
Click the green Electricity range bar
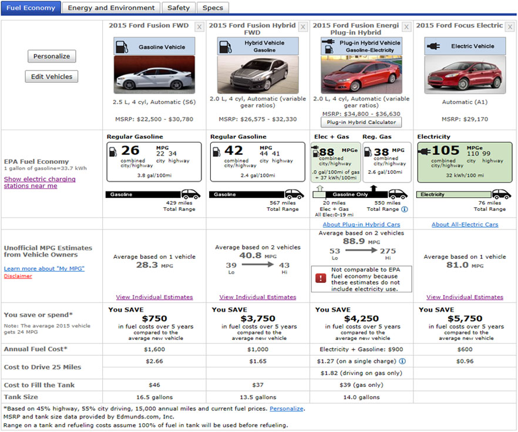point(453,194)
